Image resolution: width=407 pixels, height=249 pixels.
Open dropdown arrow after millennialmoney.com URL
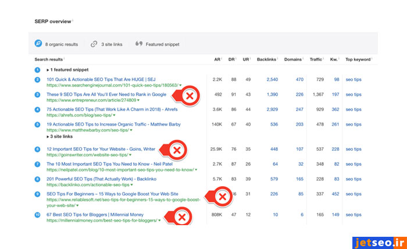(x=159, y=220)
